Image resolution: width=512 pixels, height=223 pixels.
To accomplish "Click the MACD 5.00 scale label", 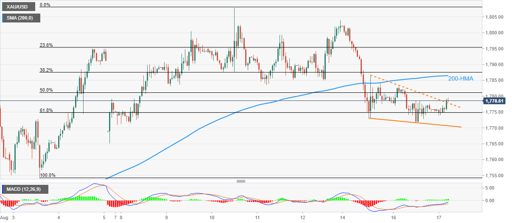I will (490, 188).
